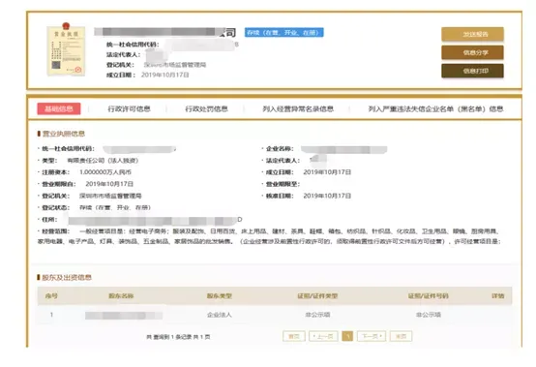
Task: Go to 列入经营异常名录信息 tab
Action: 298,108
